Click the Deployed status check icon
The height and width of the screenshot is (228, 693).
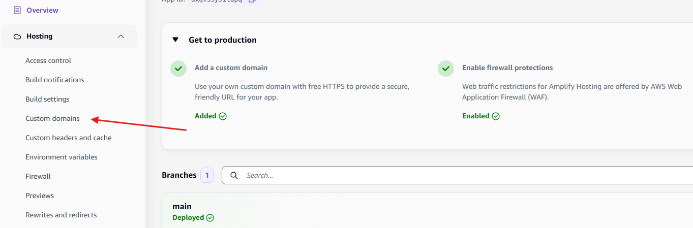point(210,218)
